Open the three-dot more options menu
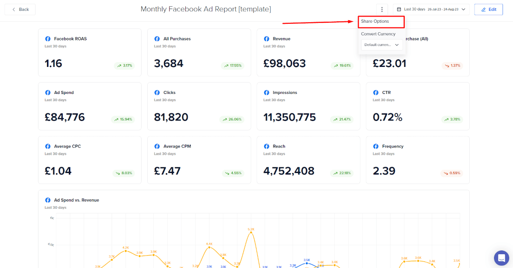This screenshot has width=513, height=268. point(382,9)
